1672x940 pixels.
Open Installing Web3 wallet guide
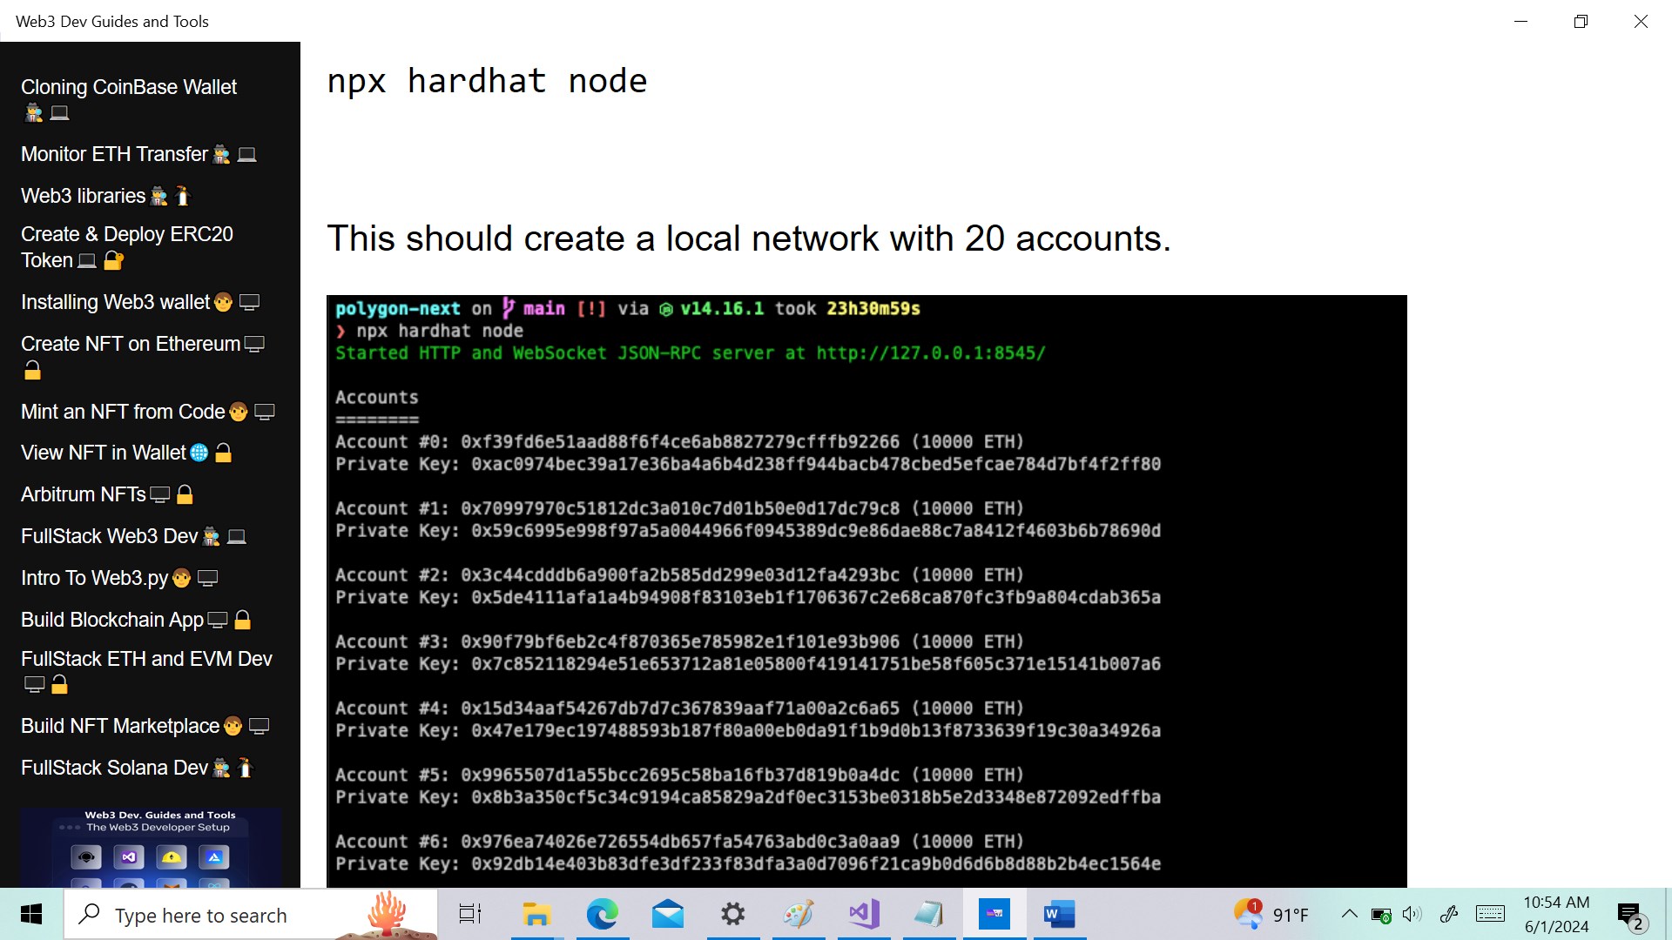point(115,303)
